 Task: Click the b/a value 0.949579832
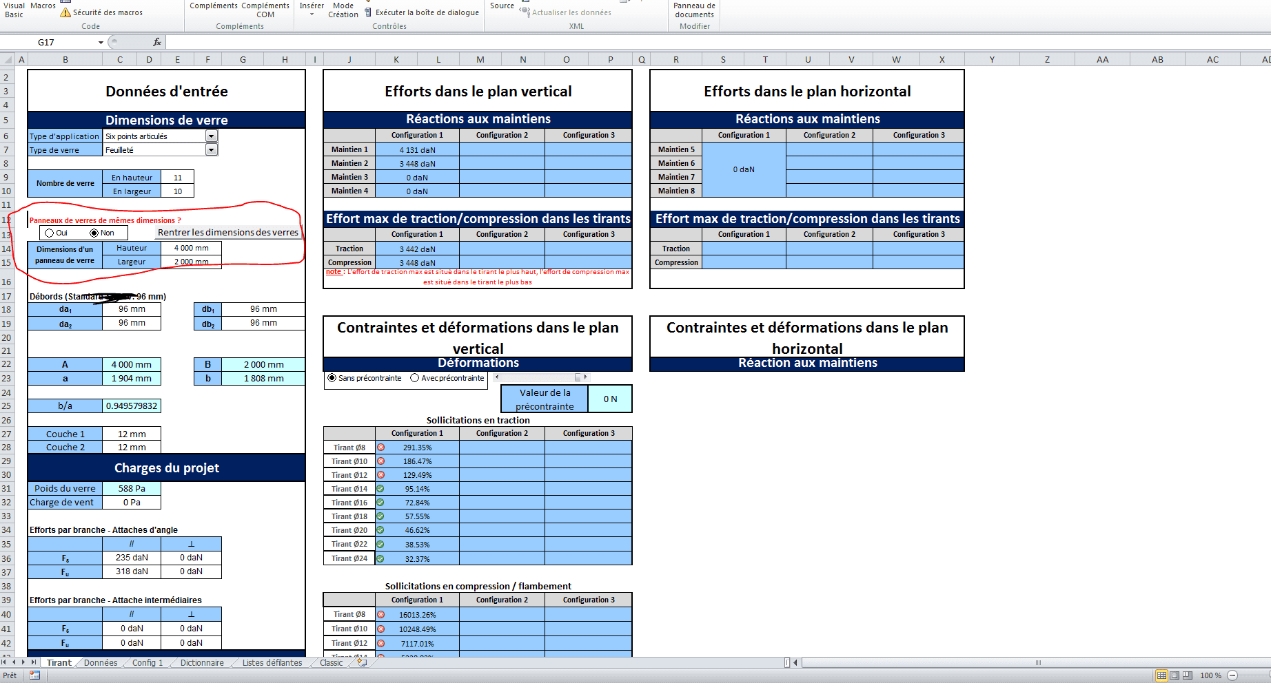132,406
